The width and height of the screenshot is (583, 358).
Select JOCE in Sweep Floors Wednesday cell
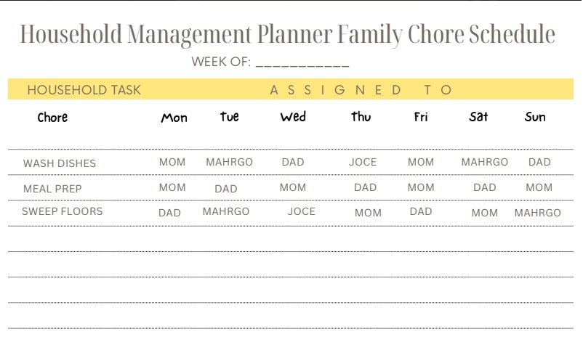point(302,211)
